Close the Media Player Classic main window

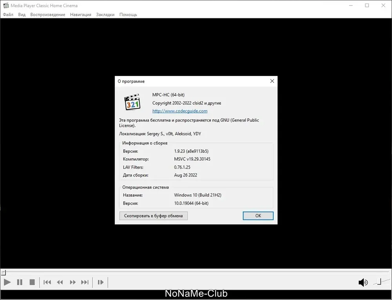(x=383, y=5)
